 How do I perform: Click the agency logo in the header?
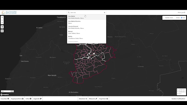9,13
